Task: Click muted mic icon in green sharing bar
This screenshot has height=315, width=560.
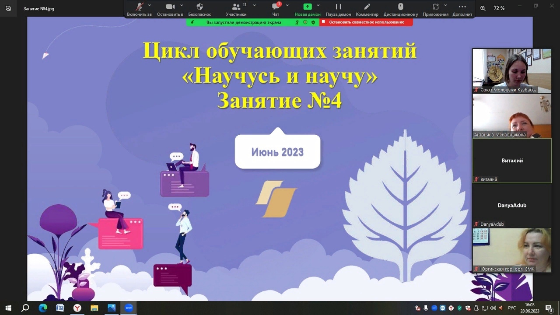Action: tap(297, 22)
